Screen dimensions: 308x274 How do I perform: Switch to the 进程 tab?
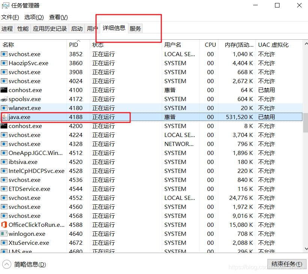pos(7,28)
